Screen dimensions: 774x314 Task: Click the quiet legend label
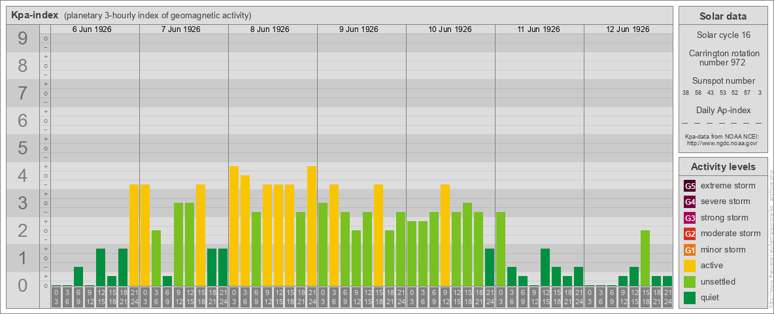point(710,298)
